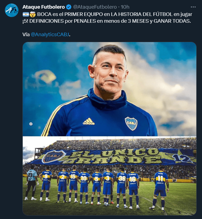
Task: Select the goalkeeper wearing number 13
Action: (x=32, y=183)
